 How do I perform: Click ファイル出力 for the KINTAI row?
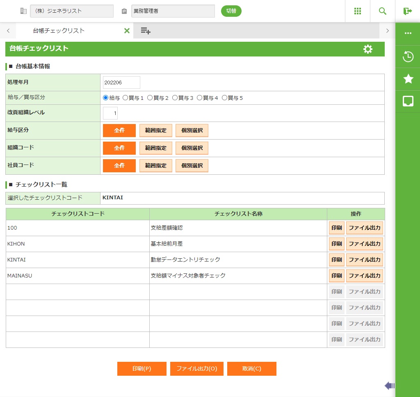click(364, 260)
